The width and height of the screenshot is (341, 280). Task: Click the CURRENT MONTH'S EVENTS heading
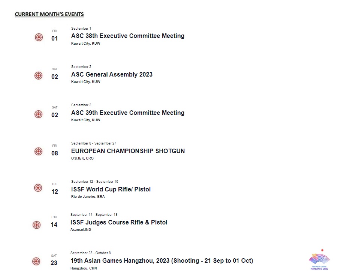pyautogui.click(x=49, y=14)
